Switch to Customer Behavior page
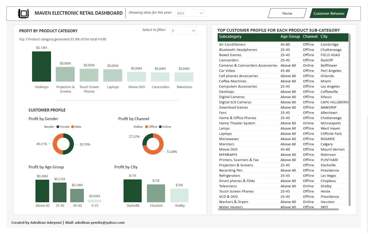The image size is (368, 234). pyautogui.click(x=329, y=13)
